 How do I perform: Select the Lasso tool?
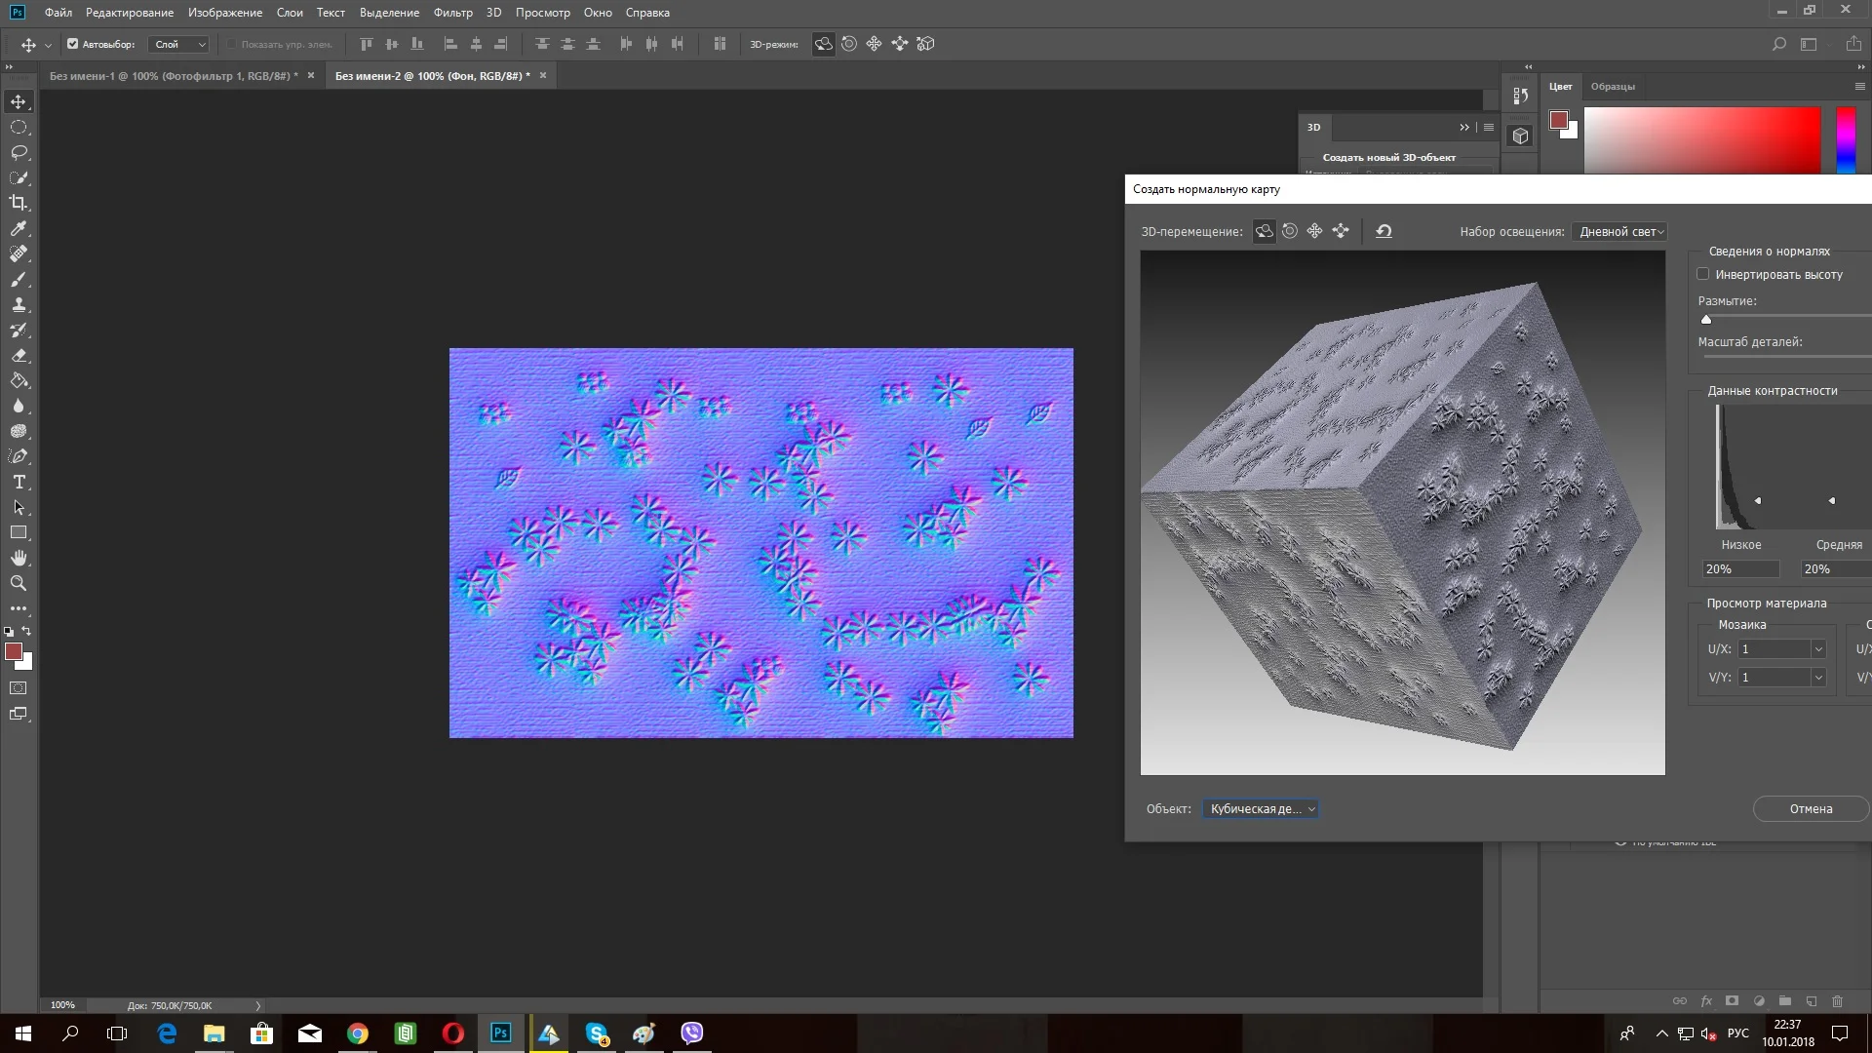point(19,152)
